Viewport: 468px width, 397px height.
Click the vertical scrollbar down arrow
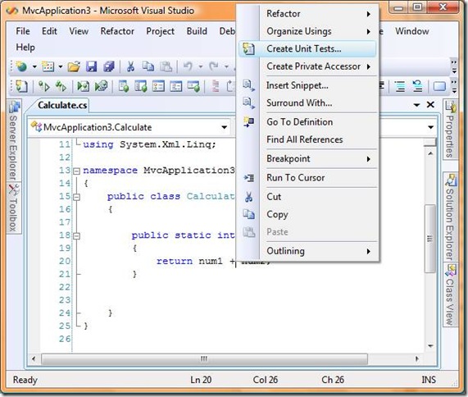coord(430,346)
